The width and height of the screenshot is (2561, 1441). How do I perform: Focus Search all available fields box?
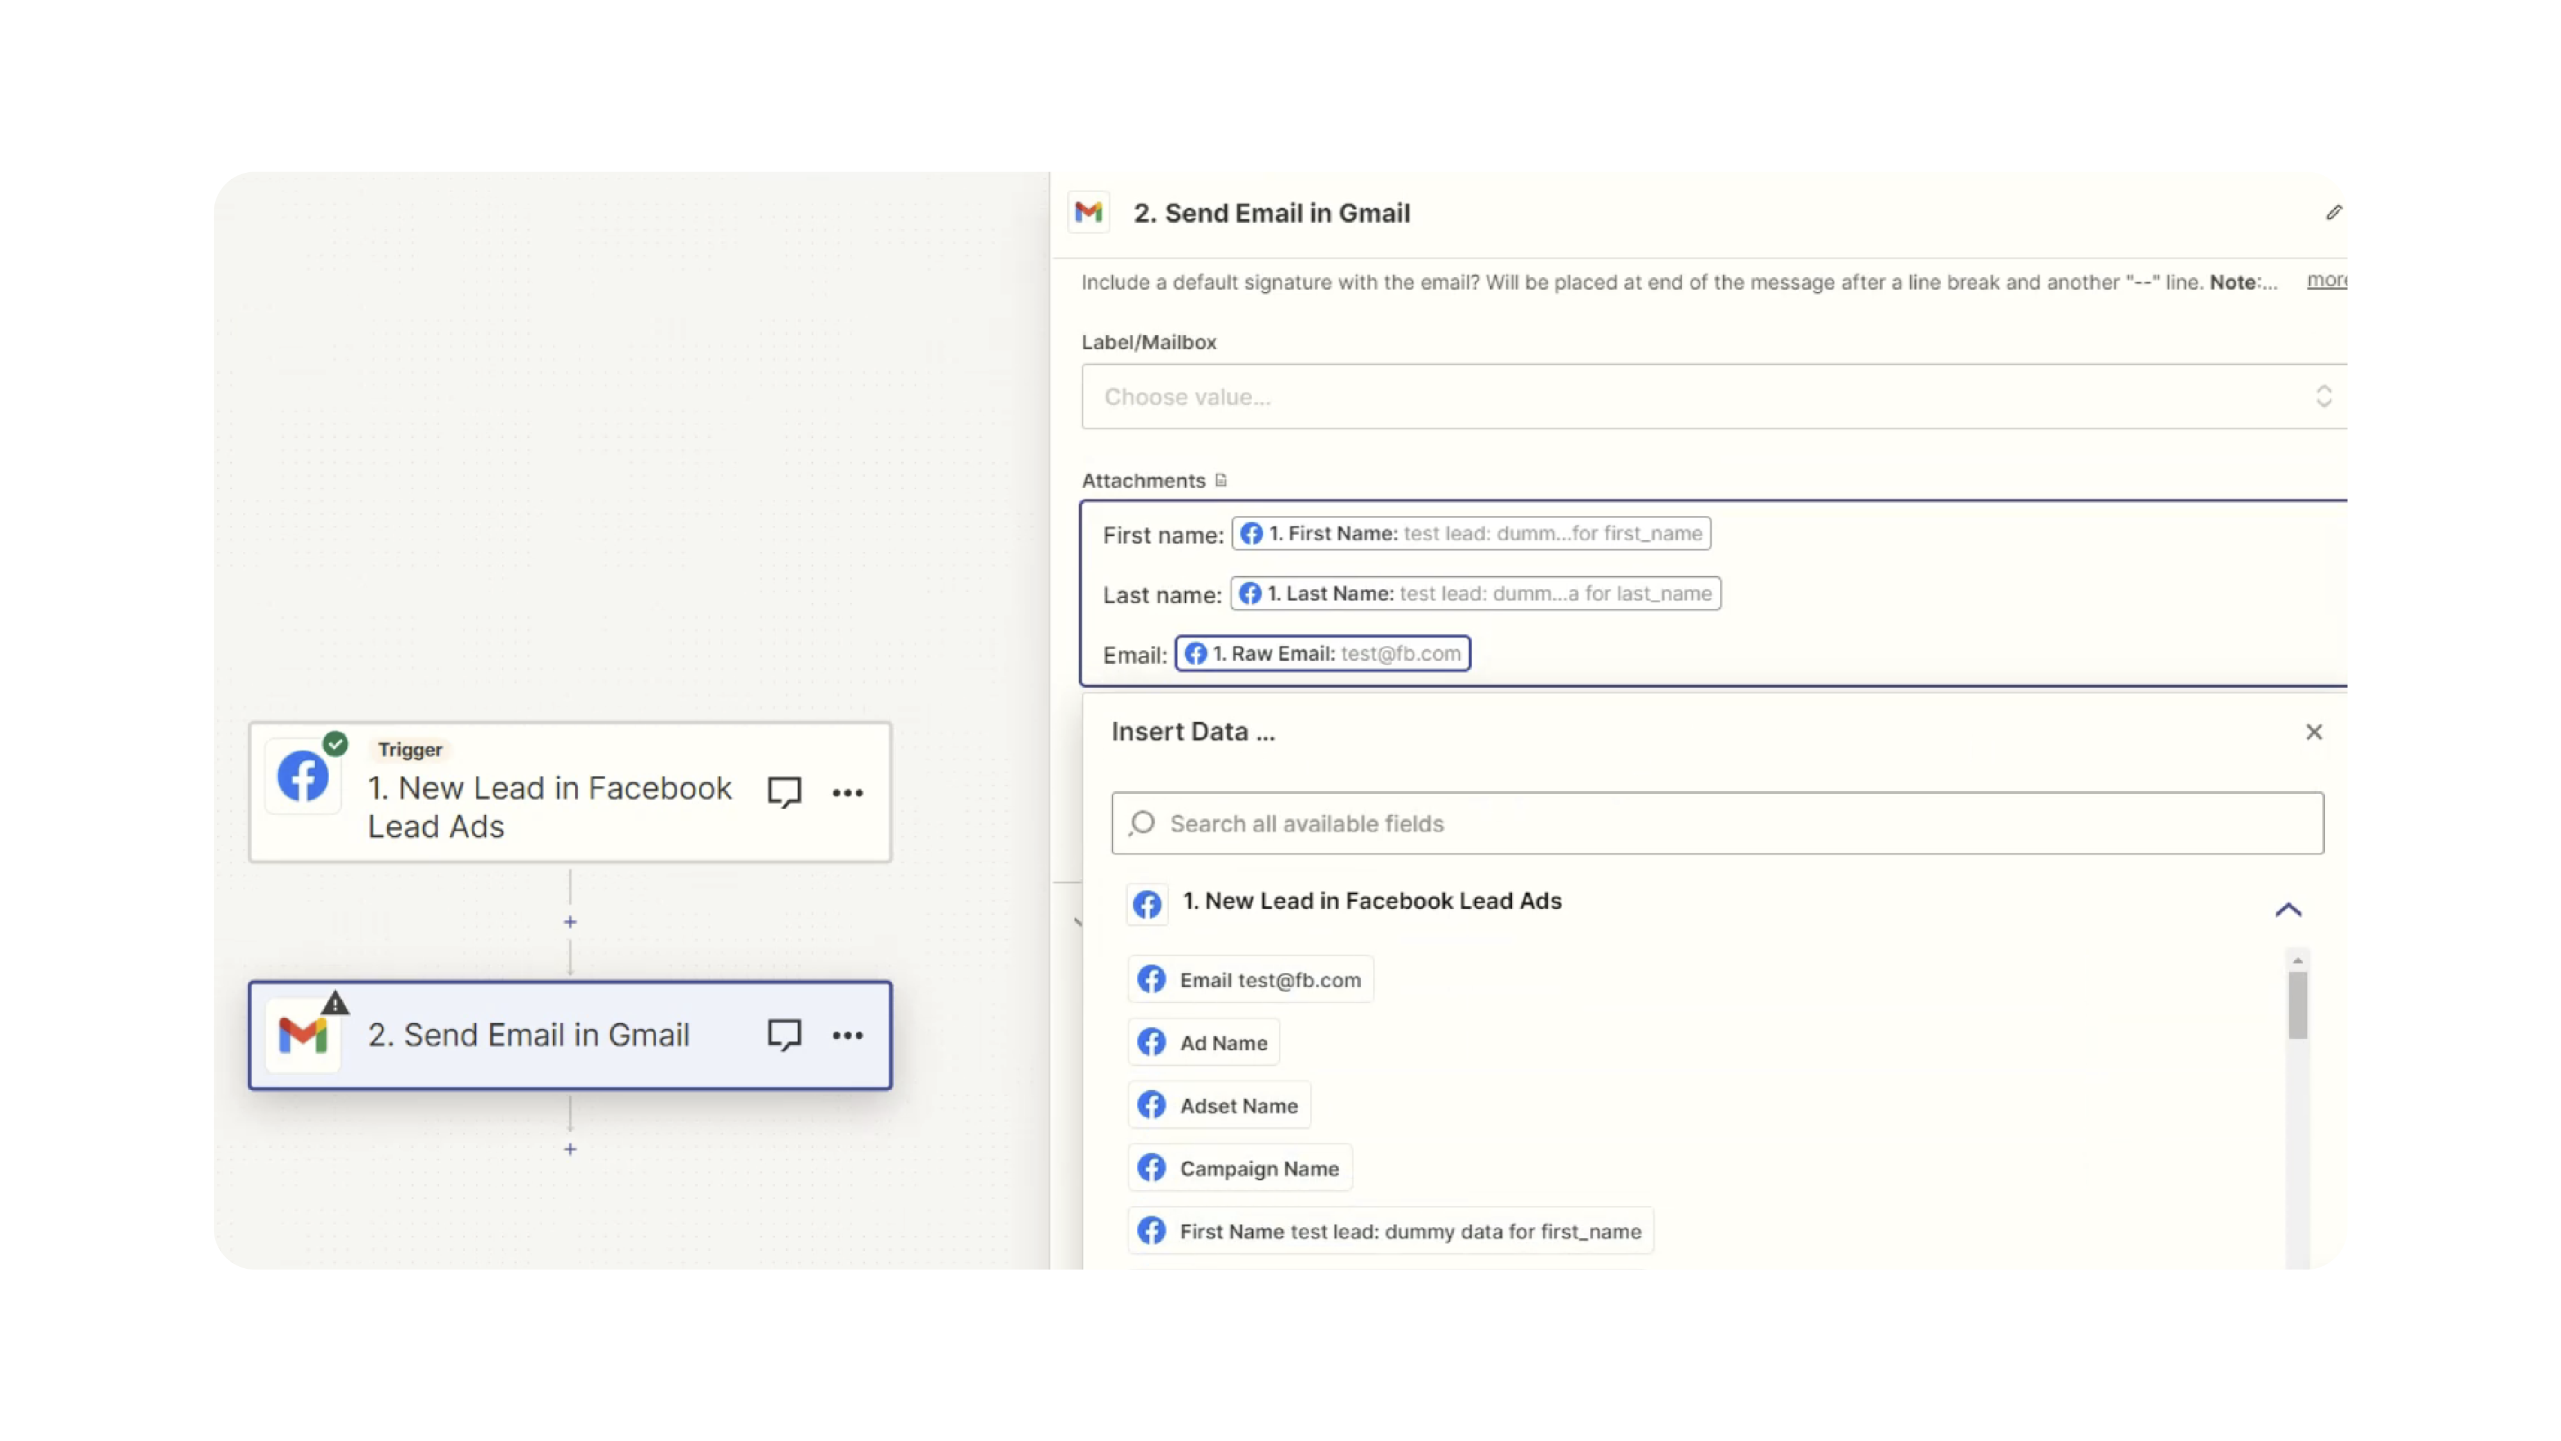(1717, 823)
